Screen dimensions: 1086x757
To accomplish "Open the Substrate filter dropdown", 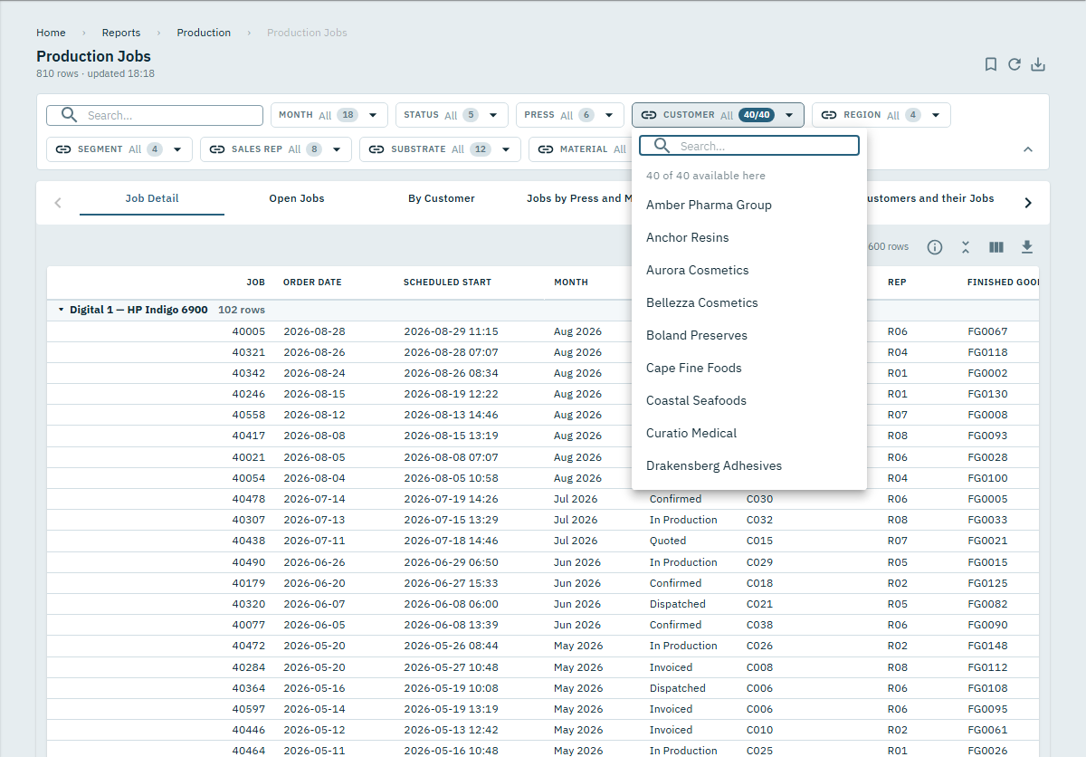I will 440,149.
